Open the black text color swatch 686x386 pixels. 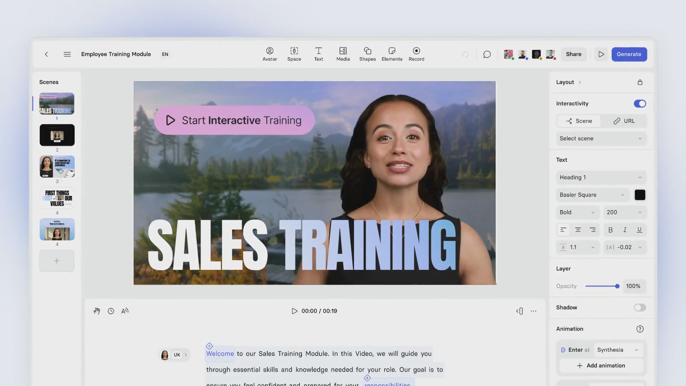pyautogui.click(x=640, y=195)
